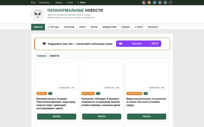
Task: Click the Уфология, аномальные явления tagline
Action: (69, 15)
